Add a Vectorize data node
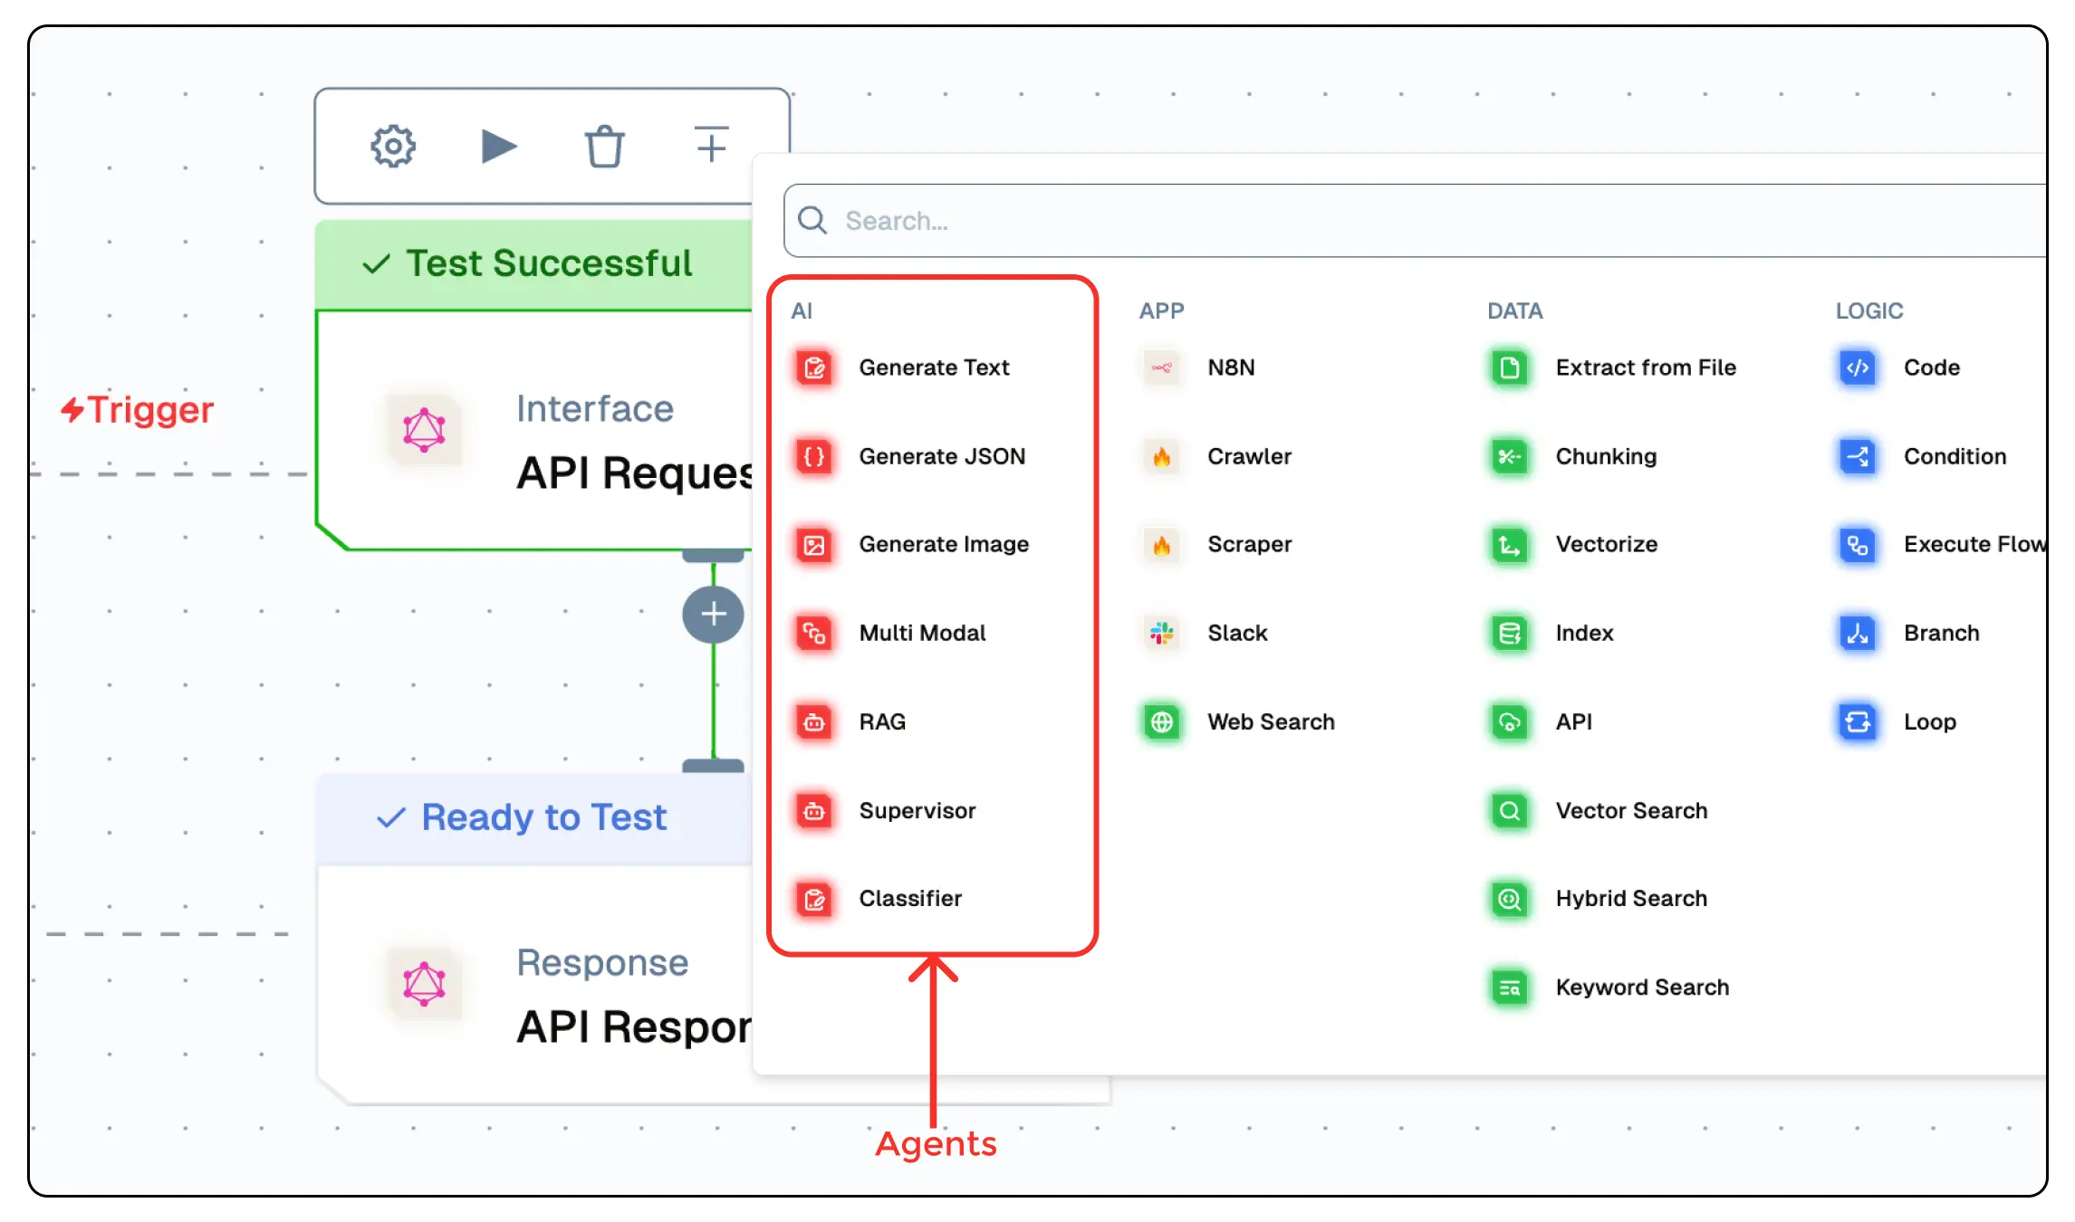 pos(1606,544)
